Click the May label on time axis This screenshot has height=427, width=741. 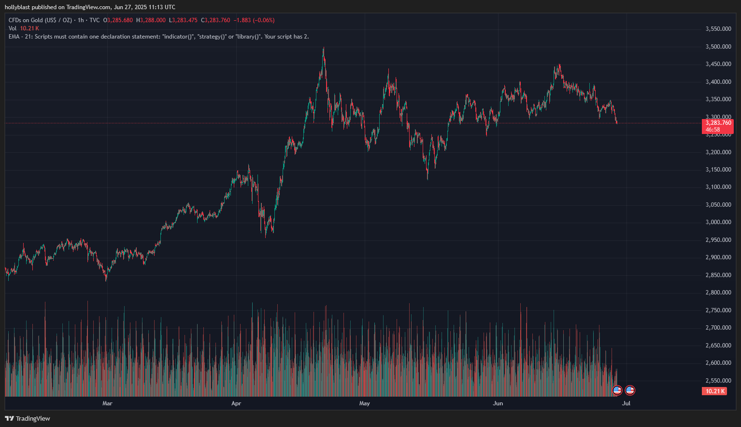365,403
